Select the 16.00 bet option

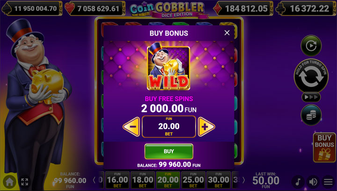coord(117,180)
